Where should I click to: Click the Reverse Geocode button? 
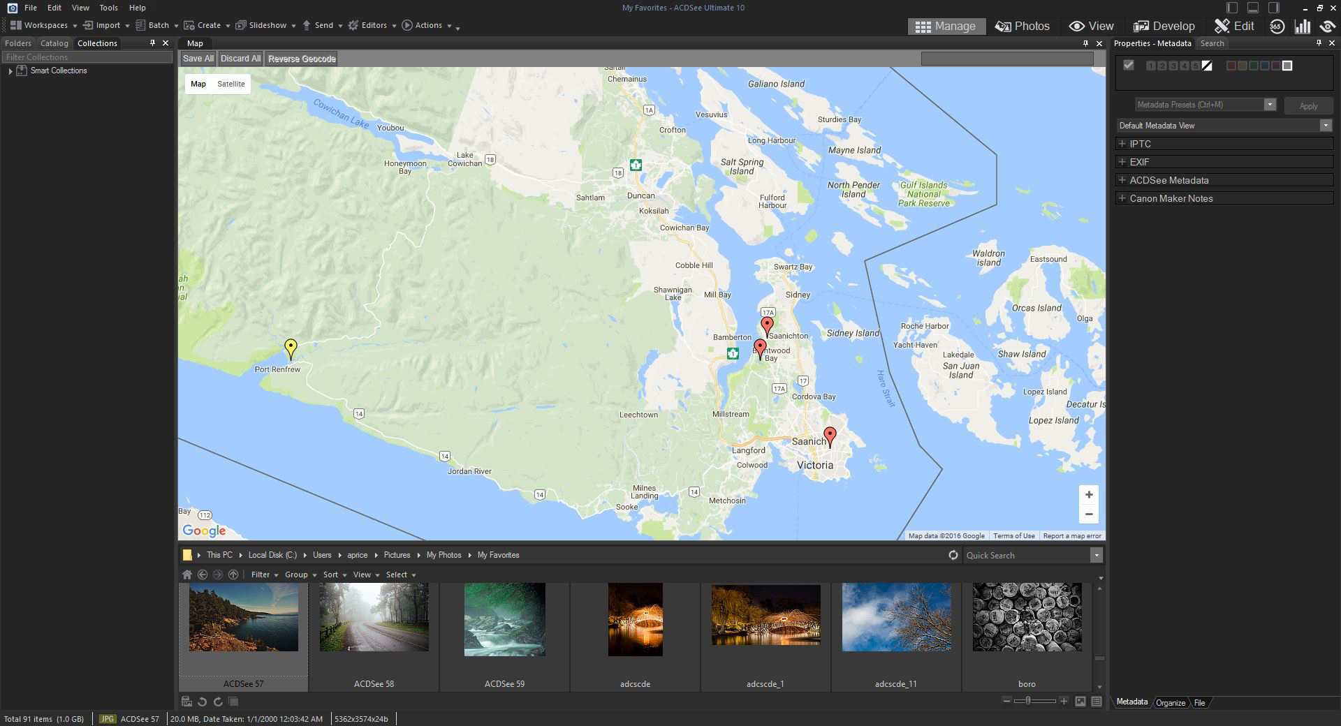click(x=302, y=59)
